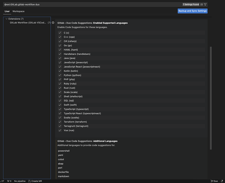Uncheck the Python (python) language
Viewport: 225px width, 183px height.
point(60,75)
